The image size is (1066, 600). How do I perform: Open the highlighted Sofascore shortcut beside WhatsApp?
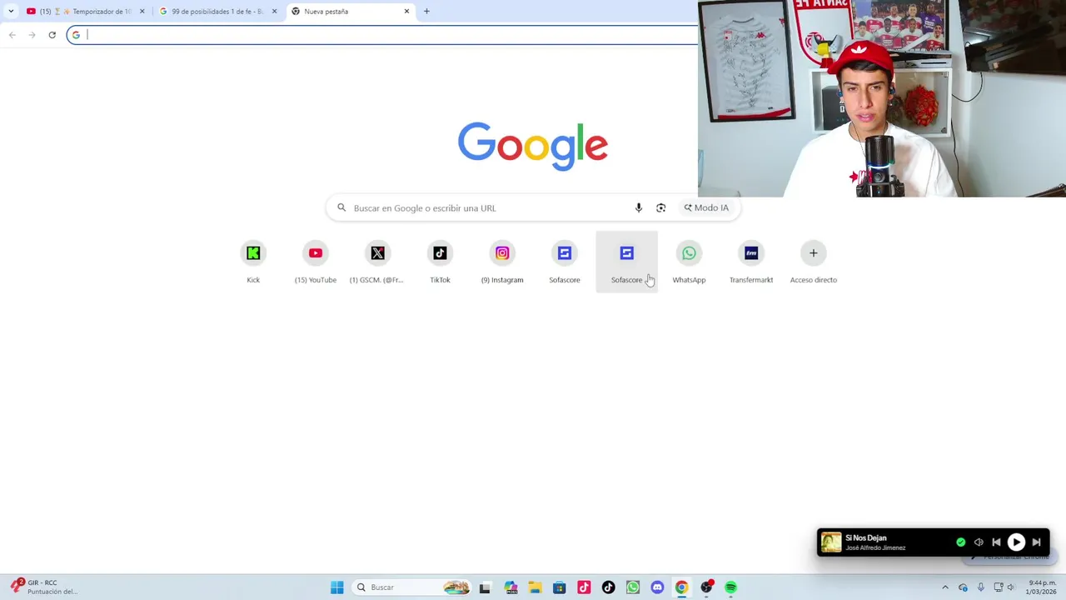coord(626,262)
